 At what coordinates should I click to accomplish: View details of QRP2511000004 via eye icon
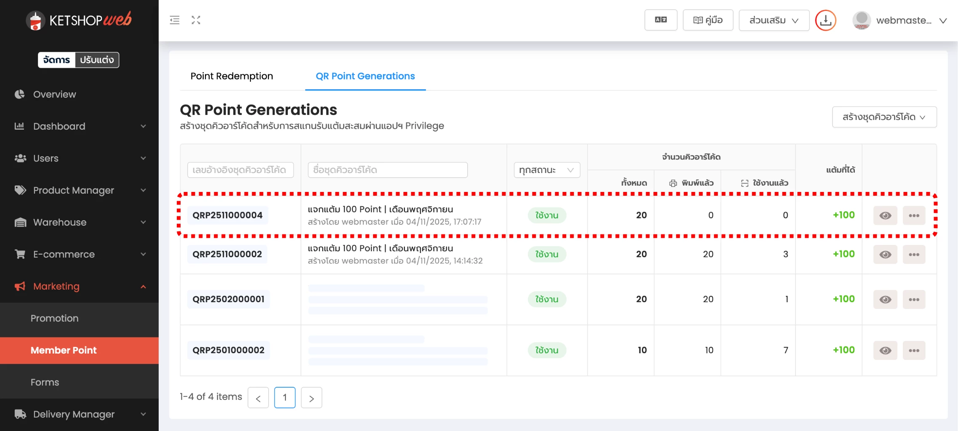(x=885, y=215)
